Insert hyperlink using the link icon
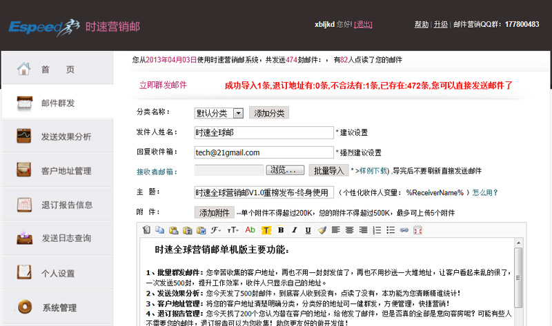The height and width of the screenshot is (326, 552). [x=404, y=230]
